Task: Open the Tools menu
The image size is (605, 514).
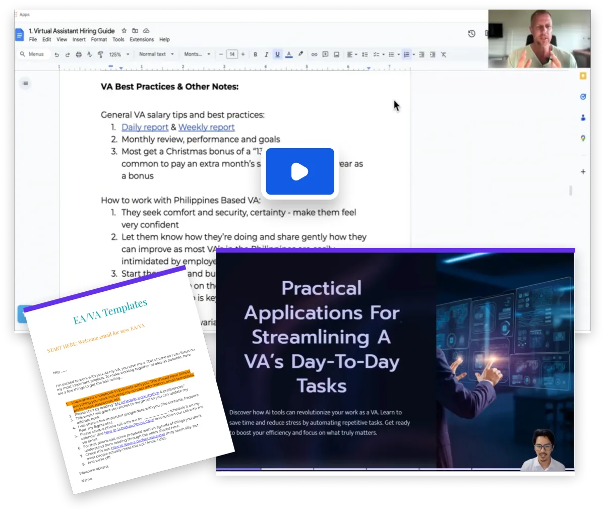Action: tap(118, 39)
